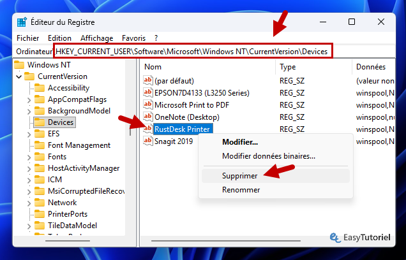Click the Network folder icon

40,203
